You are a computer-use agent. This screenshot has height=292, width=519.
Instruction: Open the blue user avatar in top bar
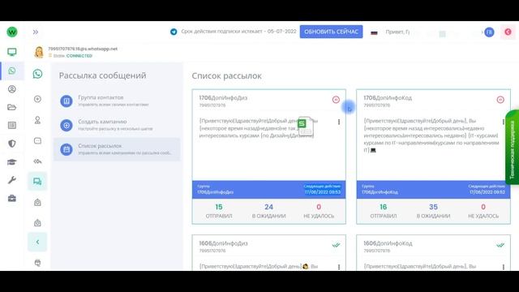coord(489,32)
